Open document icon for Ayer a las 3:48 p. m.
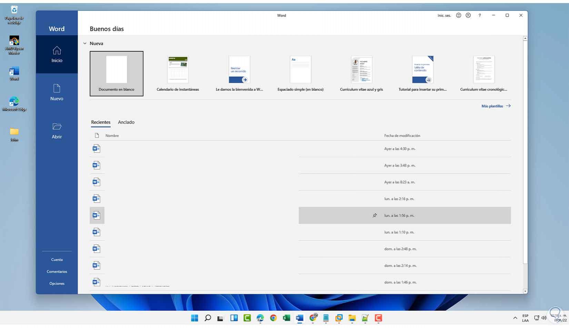The image size is (569, 328). (x=97, y=165)
